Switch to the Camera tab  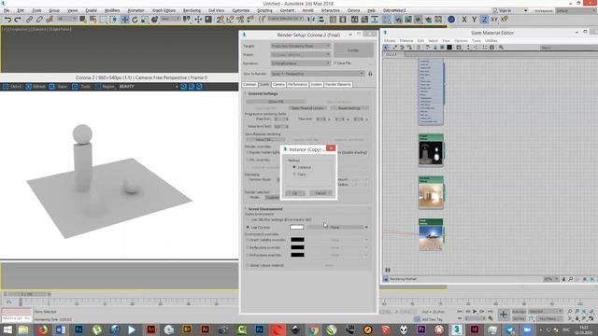coord(278,84)
